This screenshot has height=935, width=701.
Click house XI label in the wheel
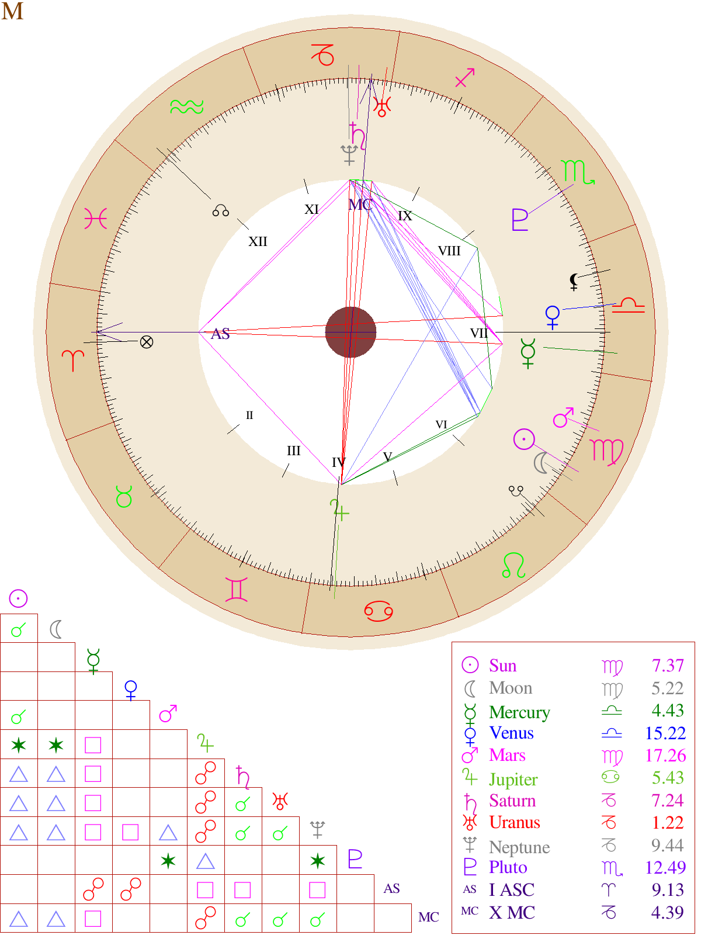pos(311,209)
